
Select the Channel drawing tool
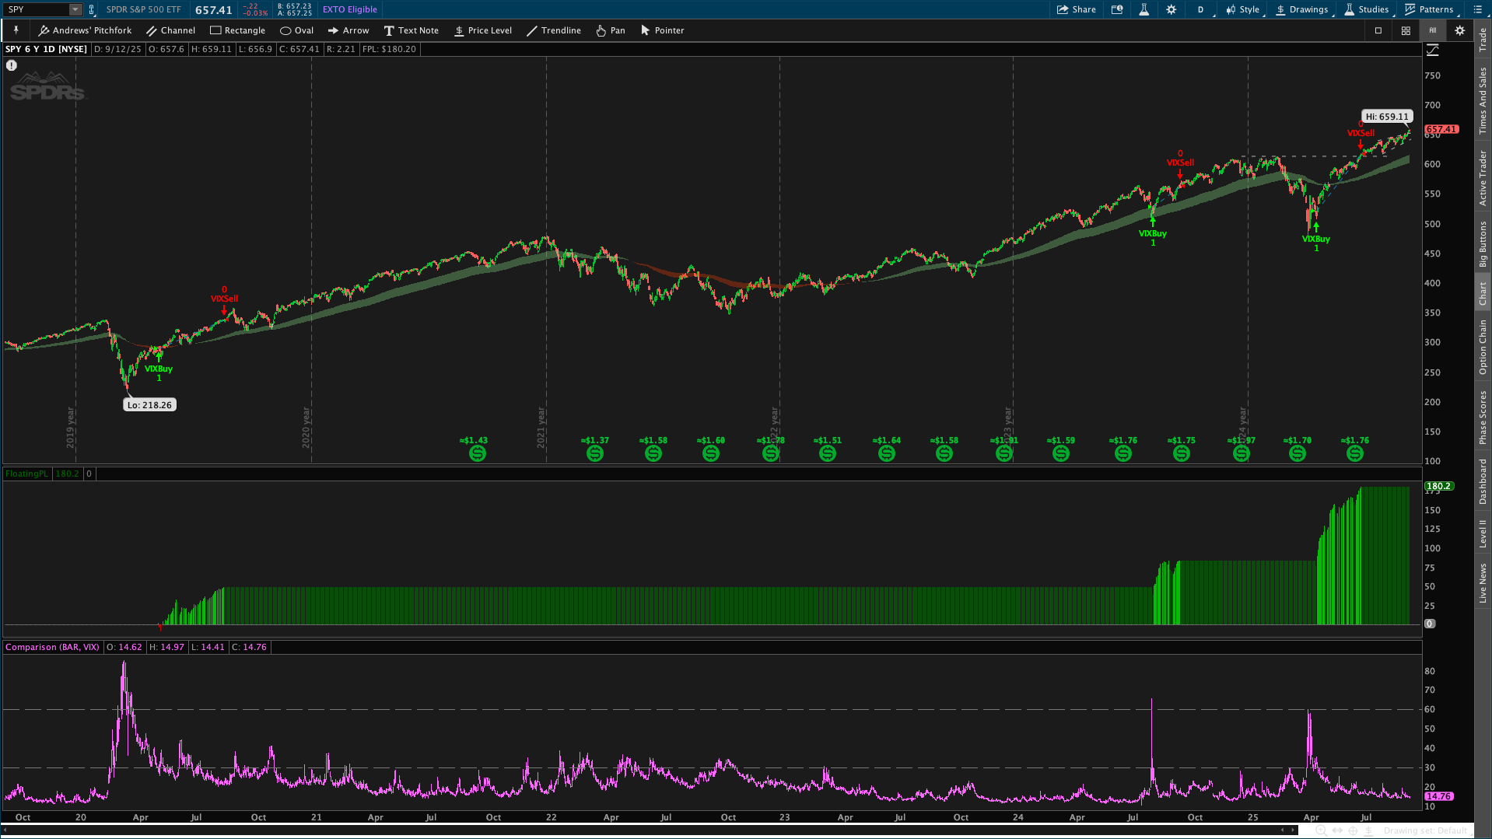(170, 30)
